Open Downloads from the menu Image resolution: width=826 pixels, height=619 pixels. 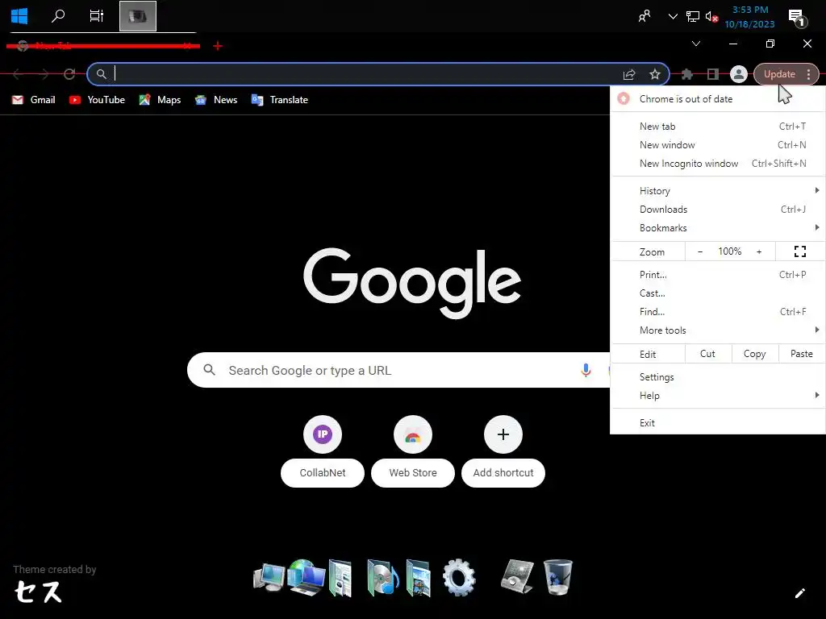[717, 210]
